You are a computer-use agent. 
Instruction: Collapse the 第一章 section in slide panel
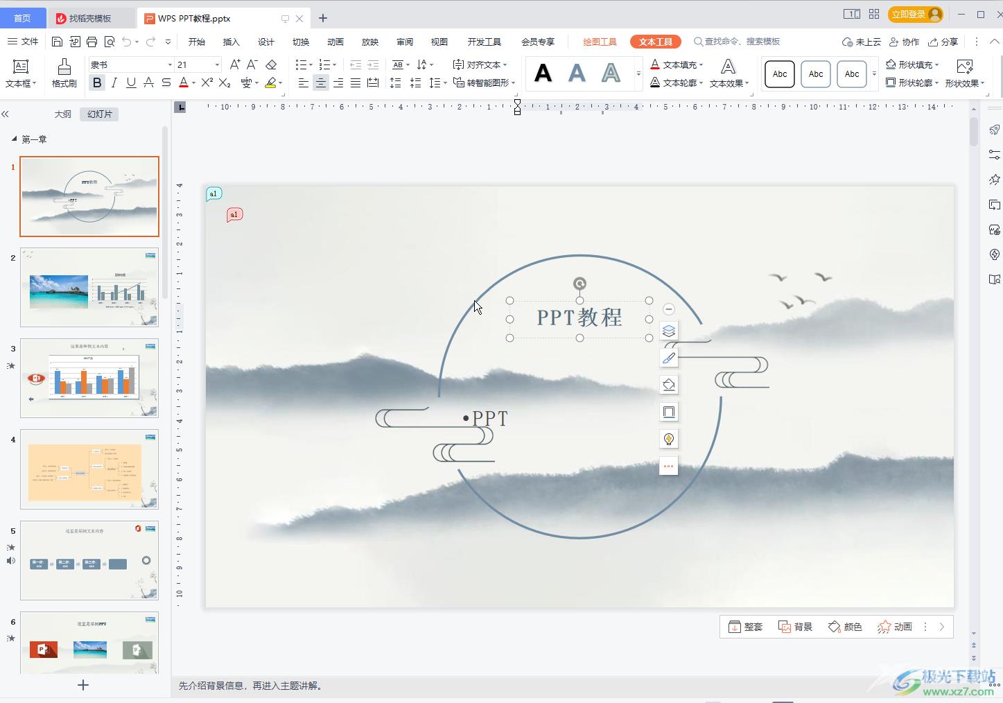(14, 139)
